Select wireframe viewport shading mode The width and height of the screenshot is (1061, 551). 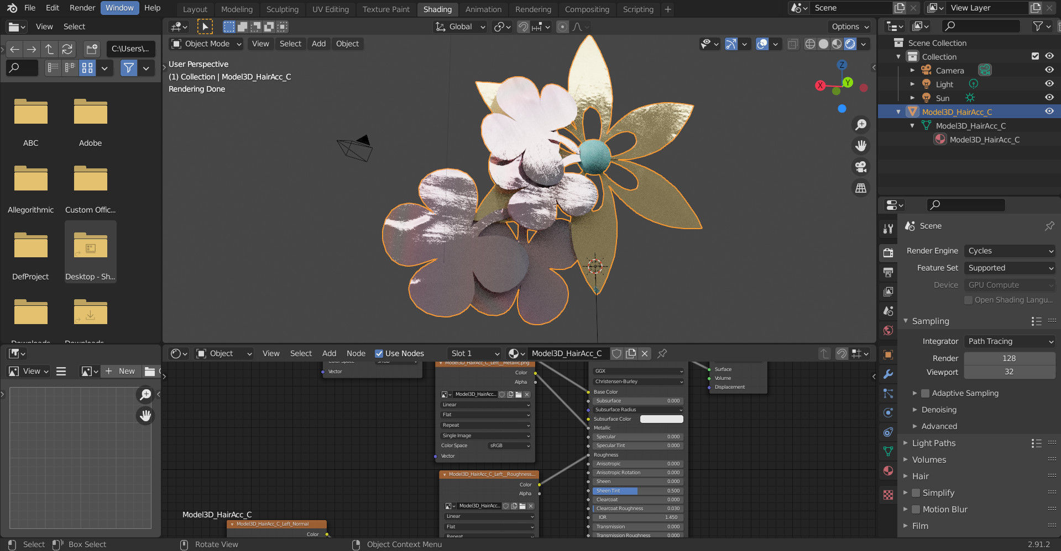[x=810, y=44]
